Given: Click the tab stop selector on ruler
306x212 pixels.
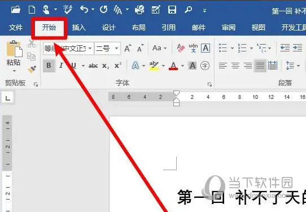Looking at the screenshot, I should coord(8,97).
